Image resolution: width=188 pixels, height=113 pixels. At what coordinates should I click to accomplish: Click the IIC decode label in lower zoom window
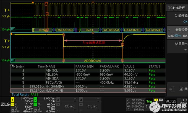pyautogui.click(x=13, y=60)
